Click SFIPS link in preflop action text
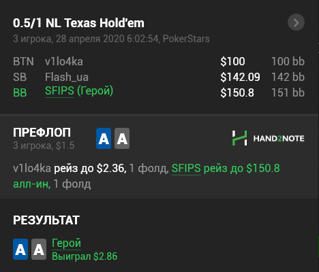Viewport: 319px width, 272px height. [186, 169]
